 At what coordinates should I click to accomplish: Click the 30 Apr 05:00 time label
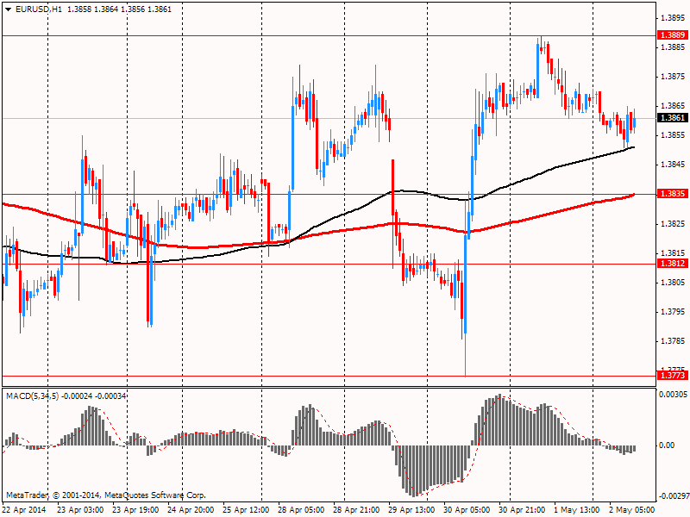pos(467,509)
